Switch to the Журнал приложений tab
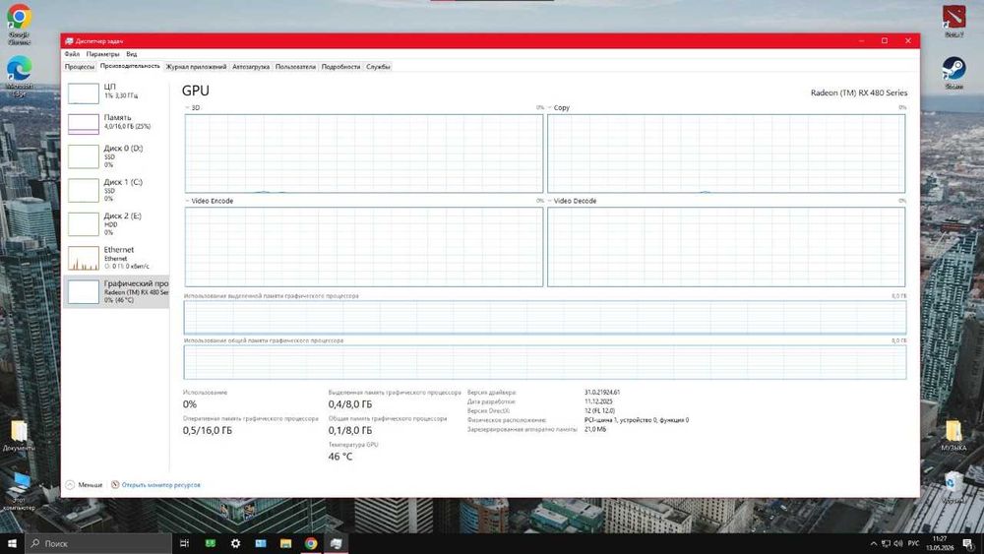 click(x=196, y=67)
